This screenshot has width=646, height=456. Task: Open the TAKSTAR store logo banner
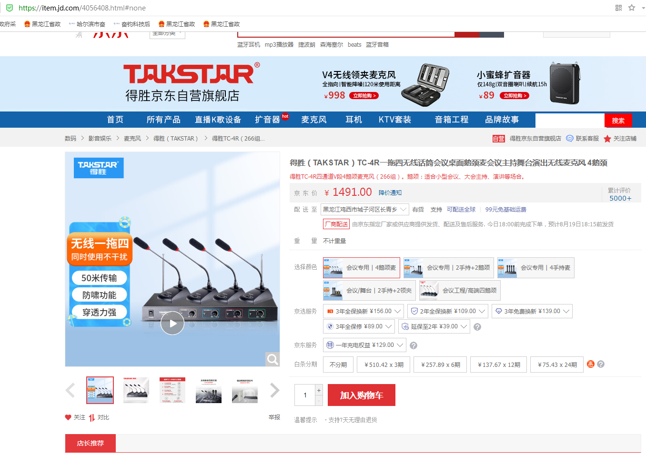(x=192, y=83)
